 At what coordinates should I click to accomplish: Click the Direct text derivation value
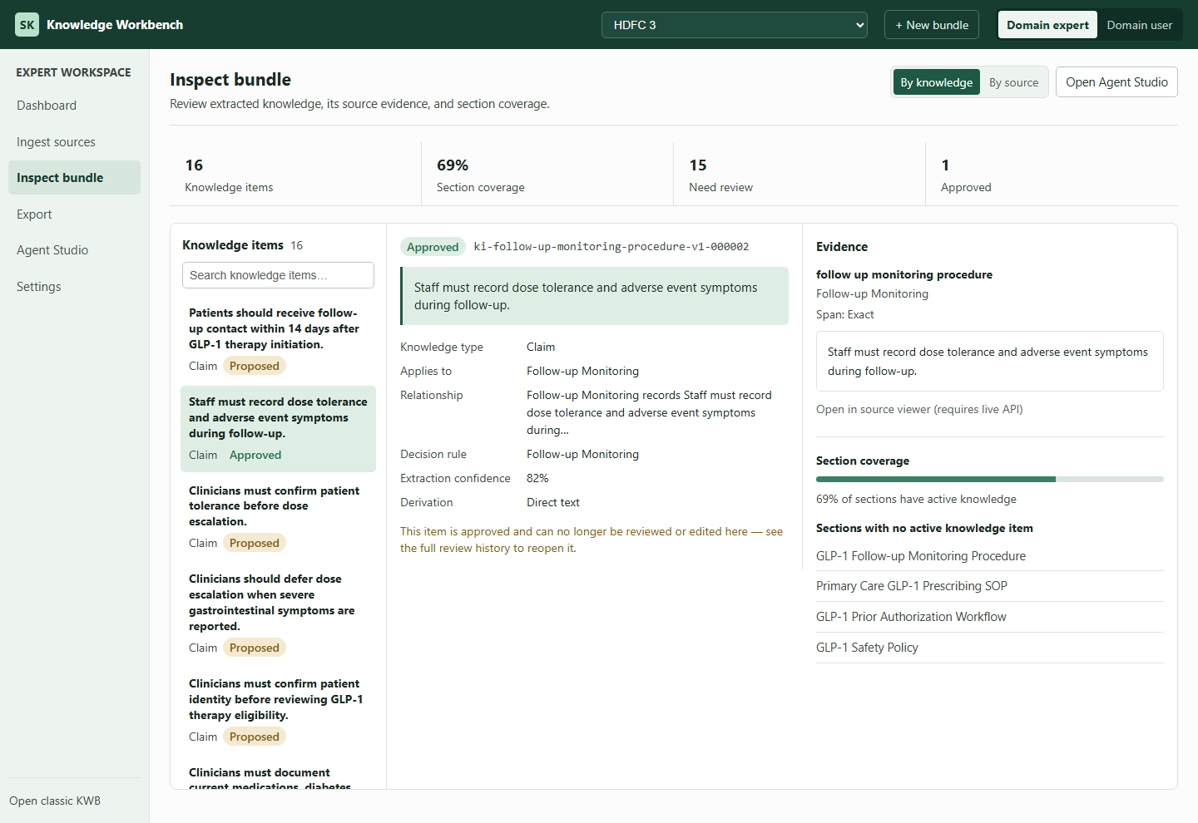[x=553, y=502]
